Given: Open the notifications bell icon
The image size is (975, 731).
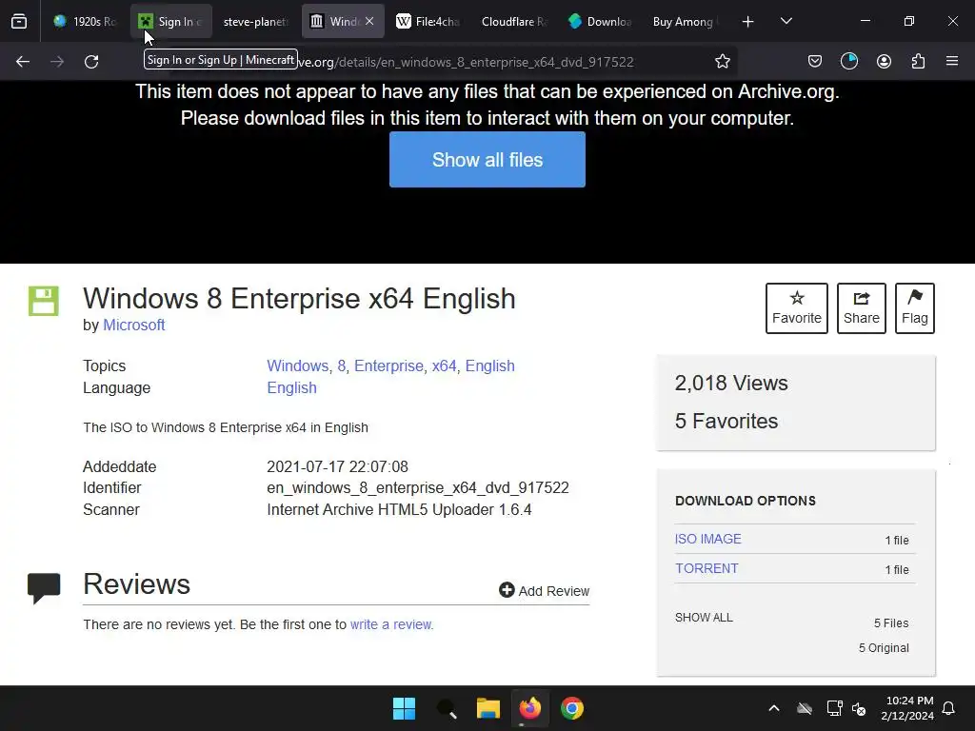Looking at the screenshot, I should tap(949, 708).
